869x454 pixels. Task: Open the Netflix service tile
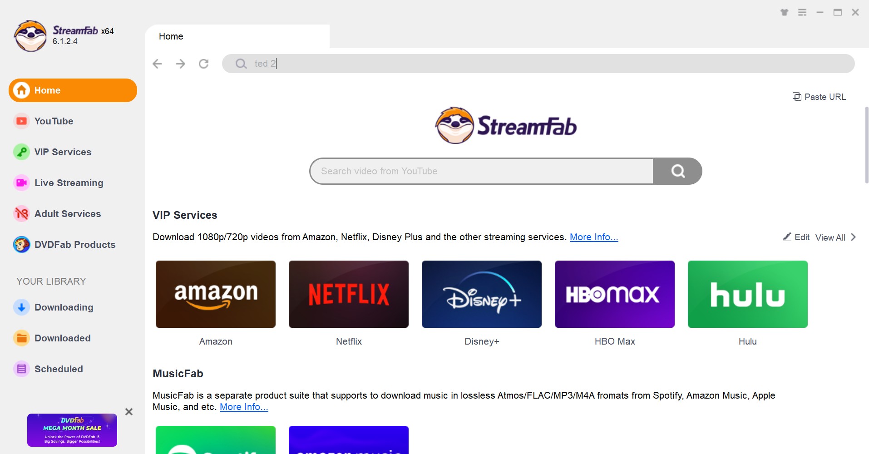pyautogui.click(x=349, y=294)
